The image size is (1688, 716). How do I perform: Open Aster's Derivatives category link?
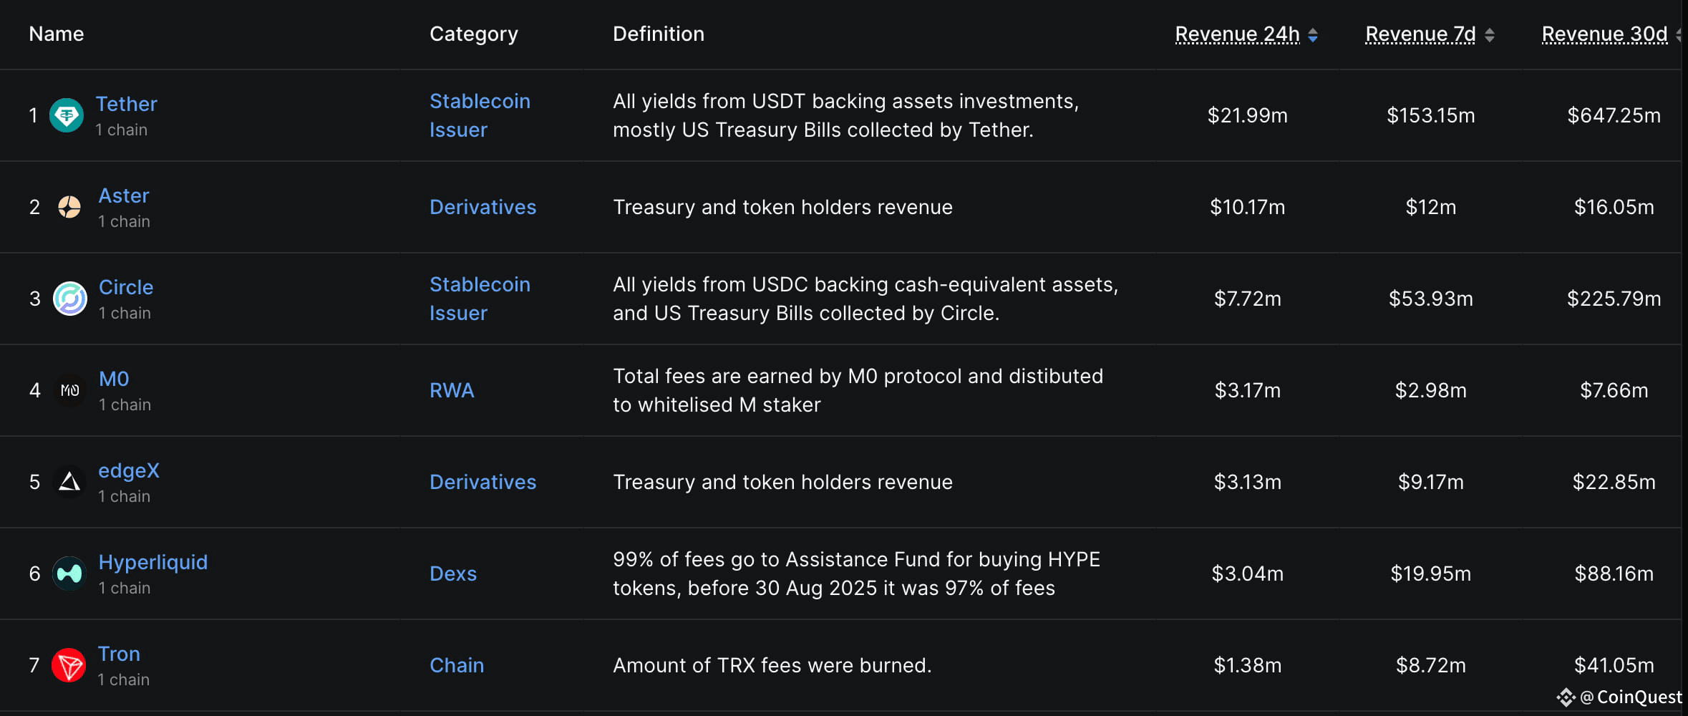click(x=482, y=207)
